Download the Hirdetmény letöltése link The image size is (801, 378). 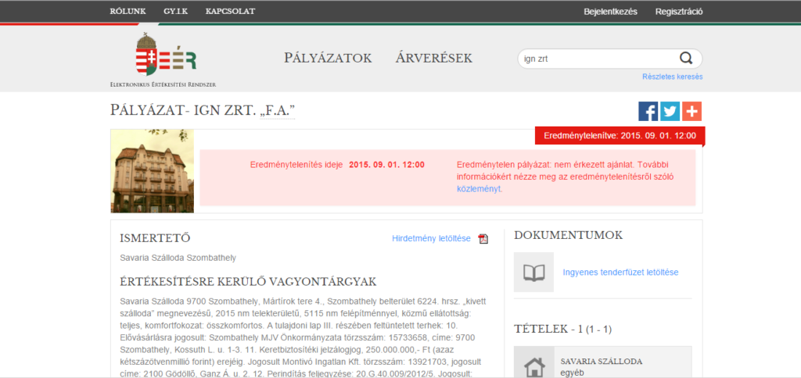coord(431,238)
